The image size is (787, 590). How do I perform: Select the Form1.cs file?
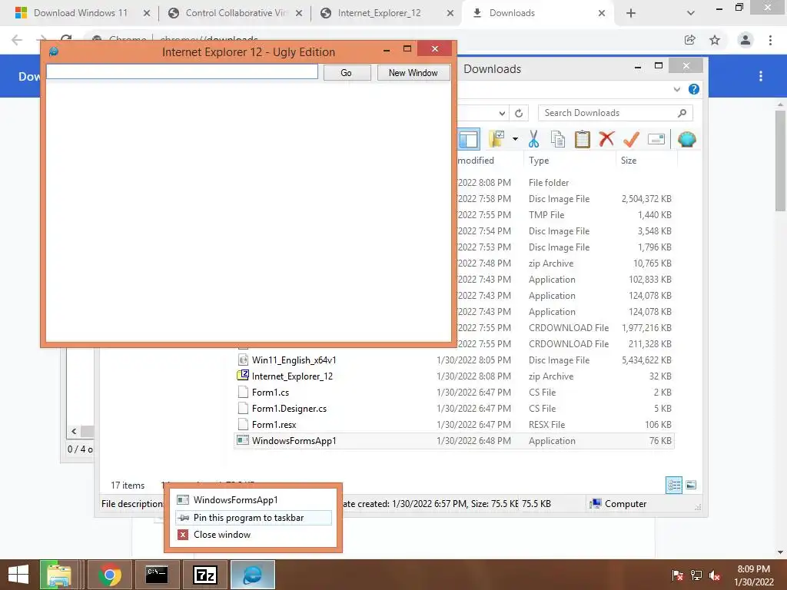click(x=454, y=393)
